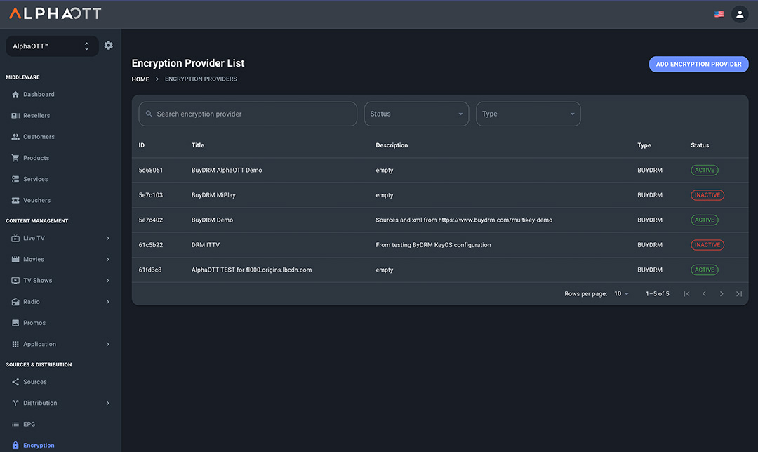758x452 pixels.
Task: Open the EPG sidebar item
Action: click(29, 424)
